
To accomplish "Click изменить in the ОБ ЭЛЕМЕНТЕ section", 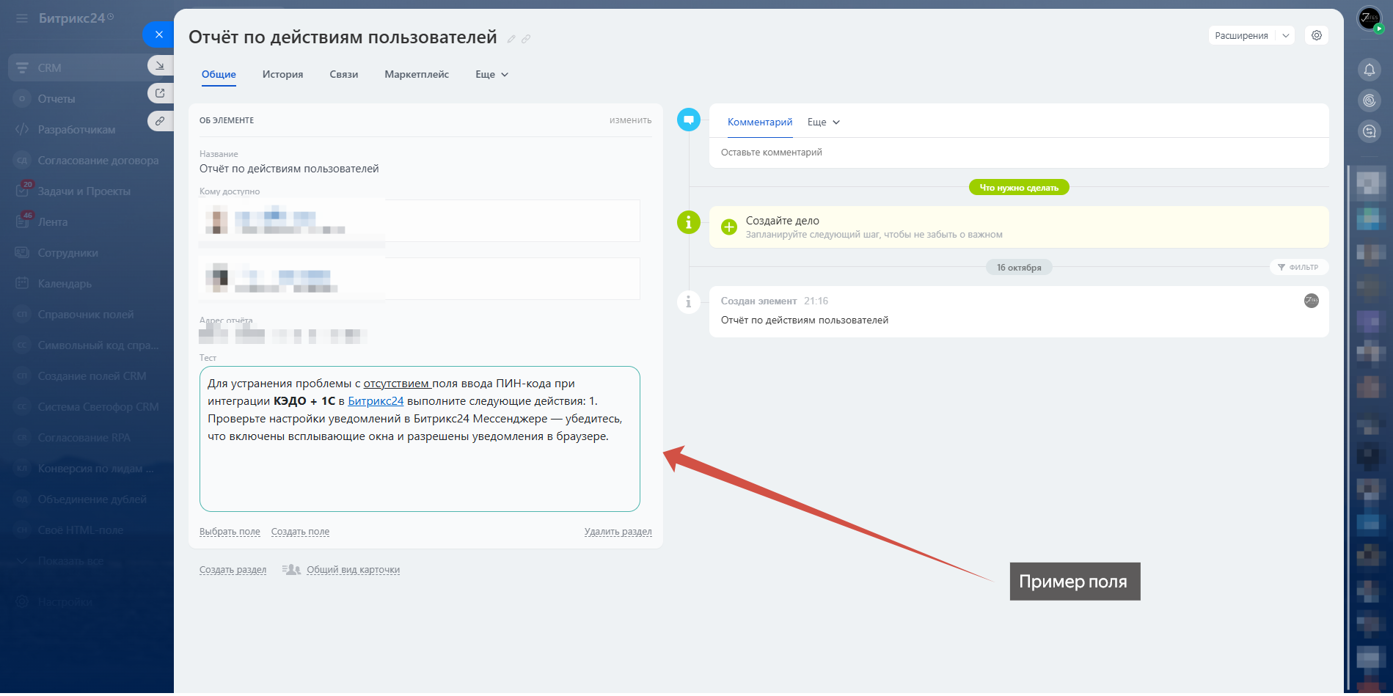I will [x=630, y=120].
